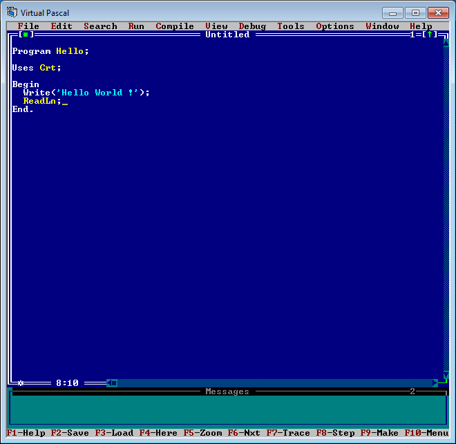Viewport: 456px width, 444px height.
Task: Open the File menu
Action: tap(28, 26)
